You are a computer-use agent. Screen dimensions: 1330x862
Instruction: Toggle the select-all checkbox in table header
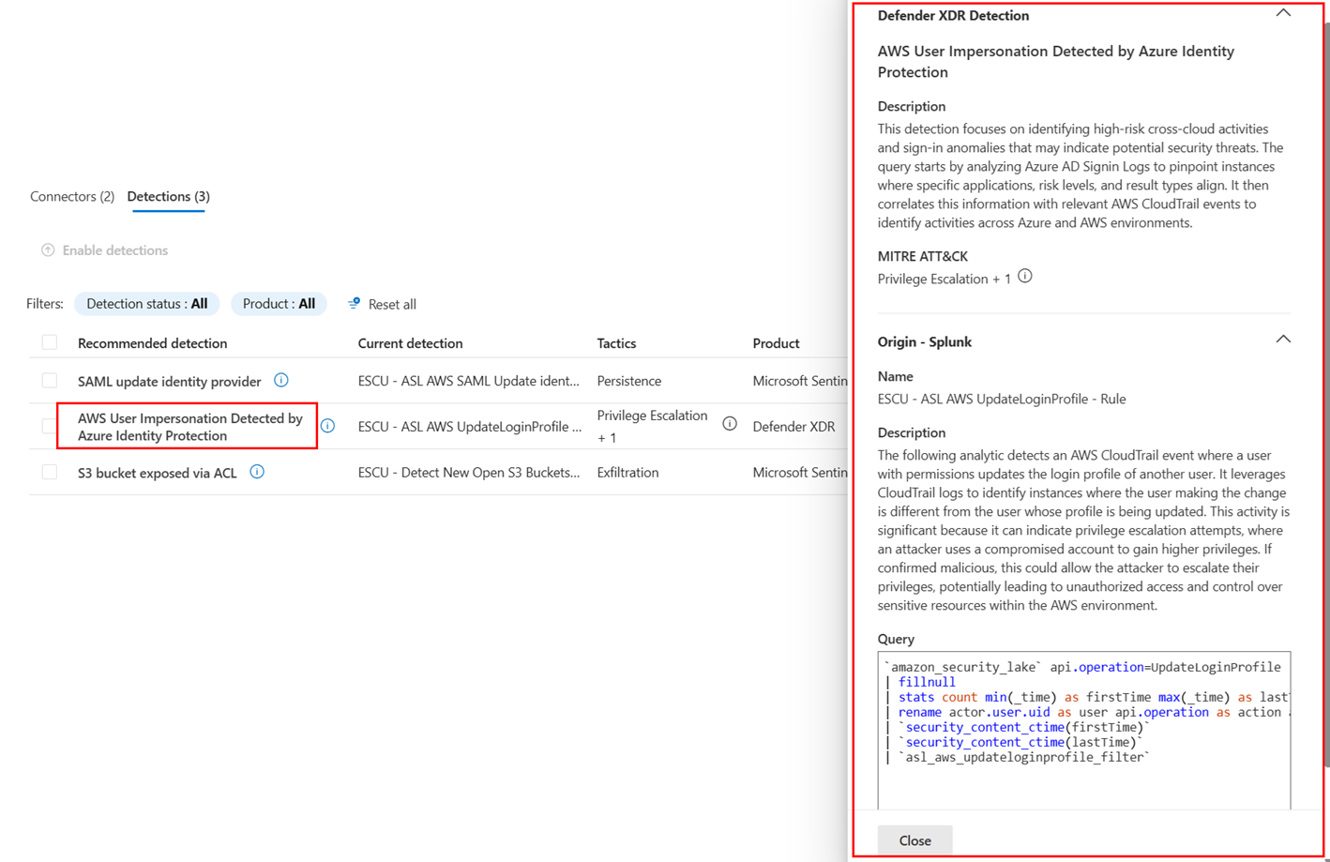(50, 343)
